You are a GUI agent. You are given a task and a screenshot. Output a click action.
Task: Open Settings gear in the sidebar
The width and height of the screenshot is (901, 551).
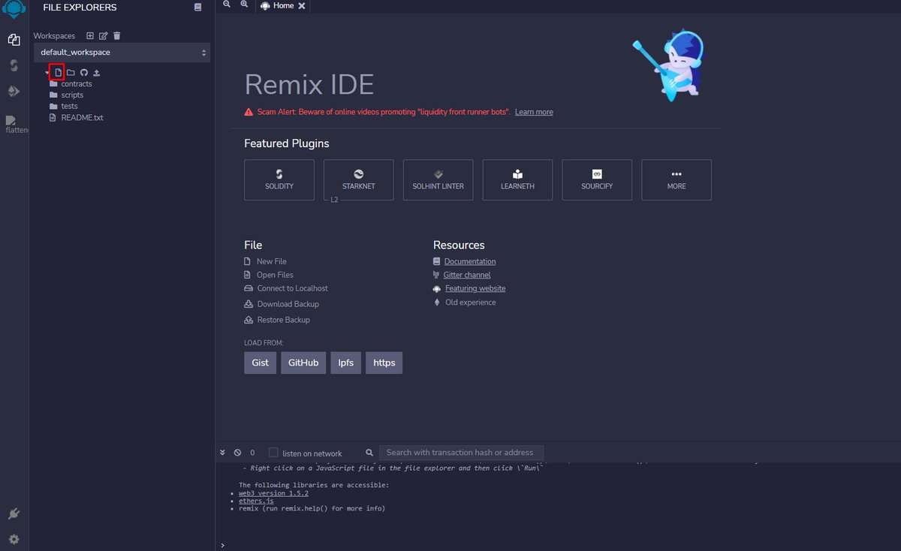14,539
